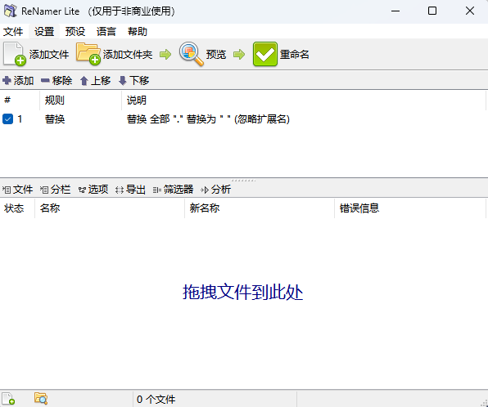Uncheck the checkbox for rule 1
This screenshot has height=407, width=488.
coord(8,119)
